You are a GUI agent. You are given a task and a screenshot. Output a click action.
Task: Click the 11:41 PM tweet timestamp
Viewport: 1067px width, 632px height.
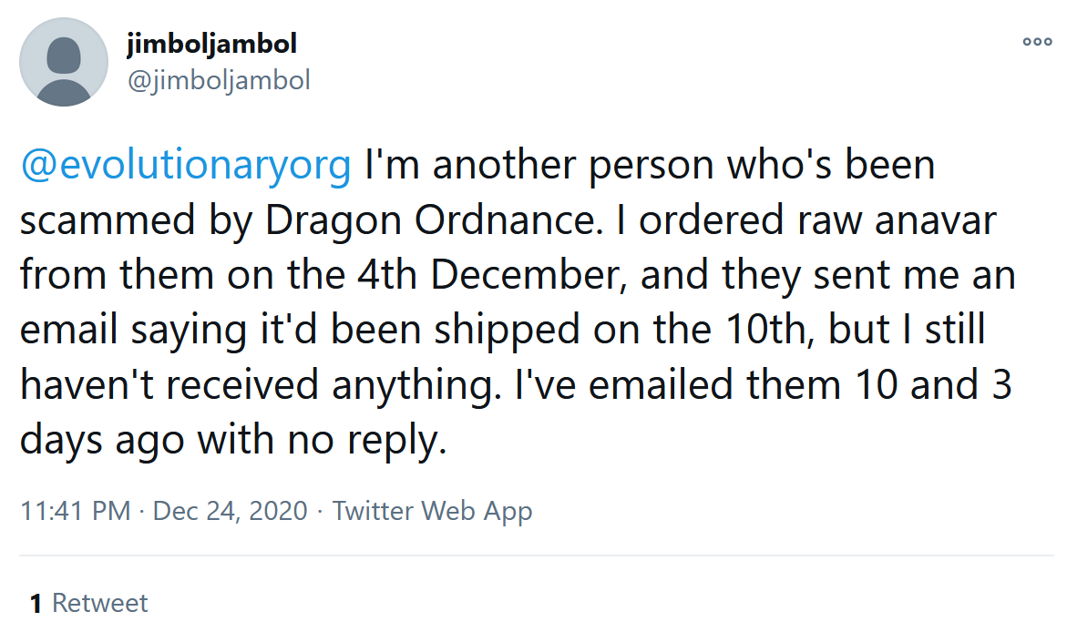[x=76, y=511]
